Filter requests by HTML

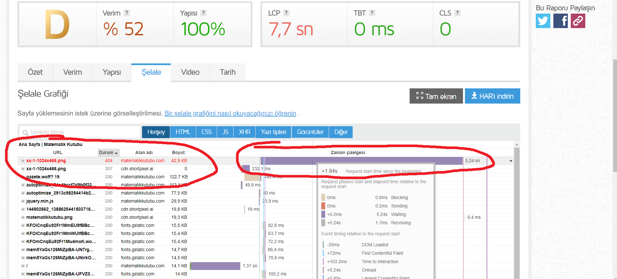click(183, 132)
